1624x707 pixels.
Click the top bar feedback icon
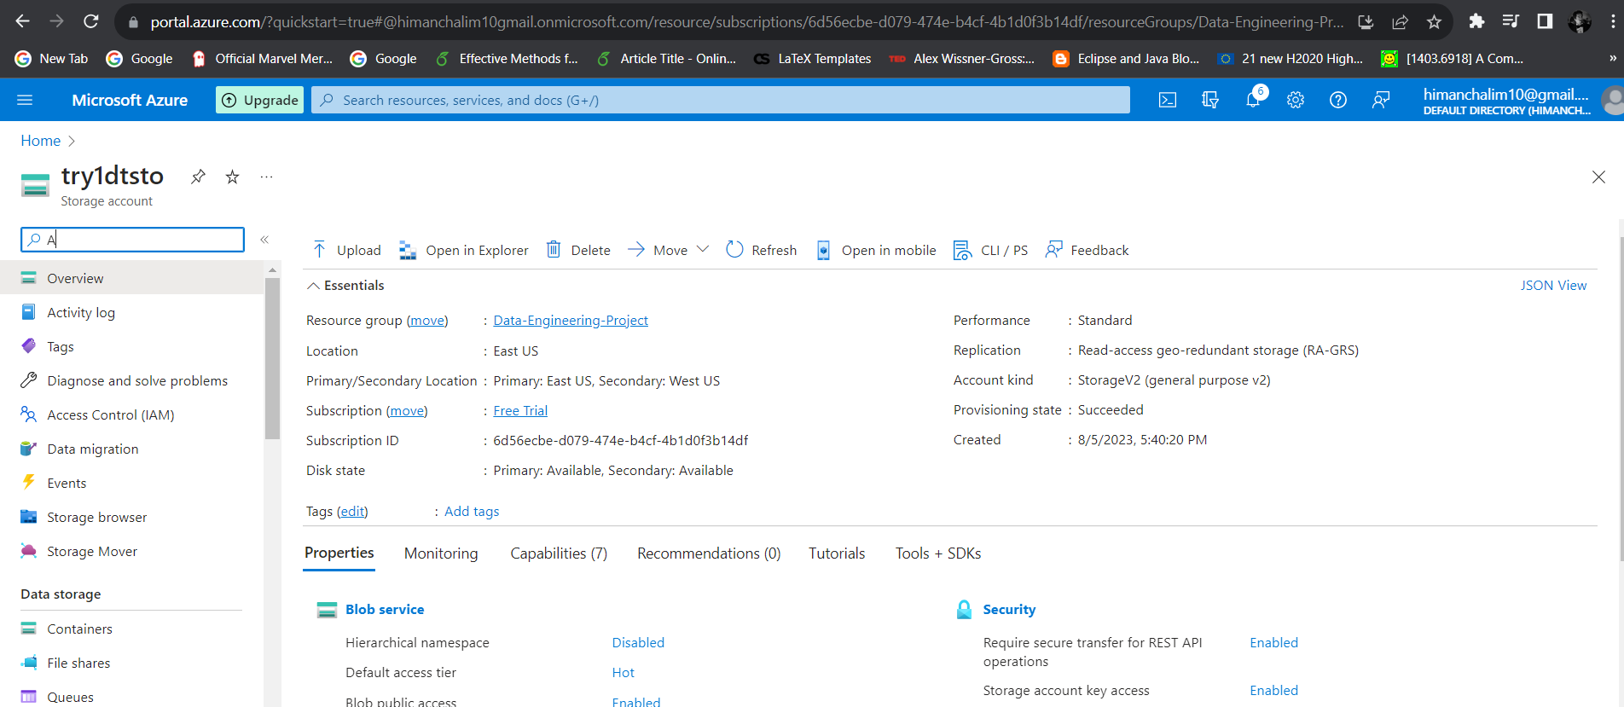1381,100
